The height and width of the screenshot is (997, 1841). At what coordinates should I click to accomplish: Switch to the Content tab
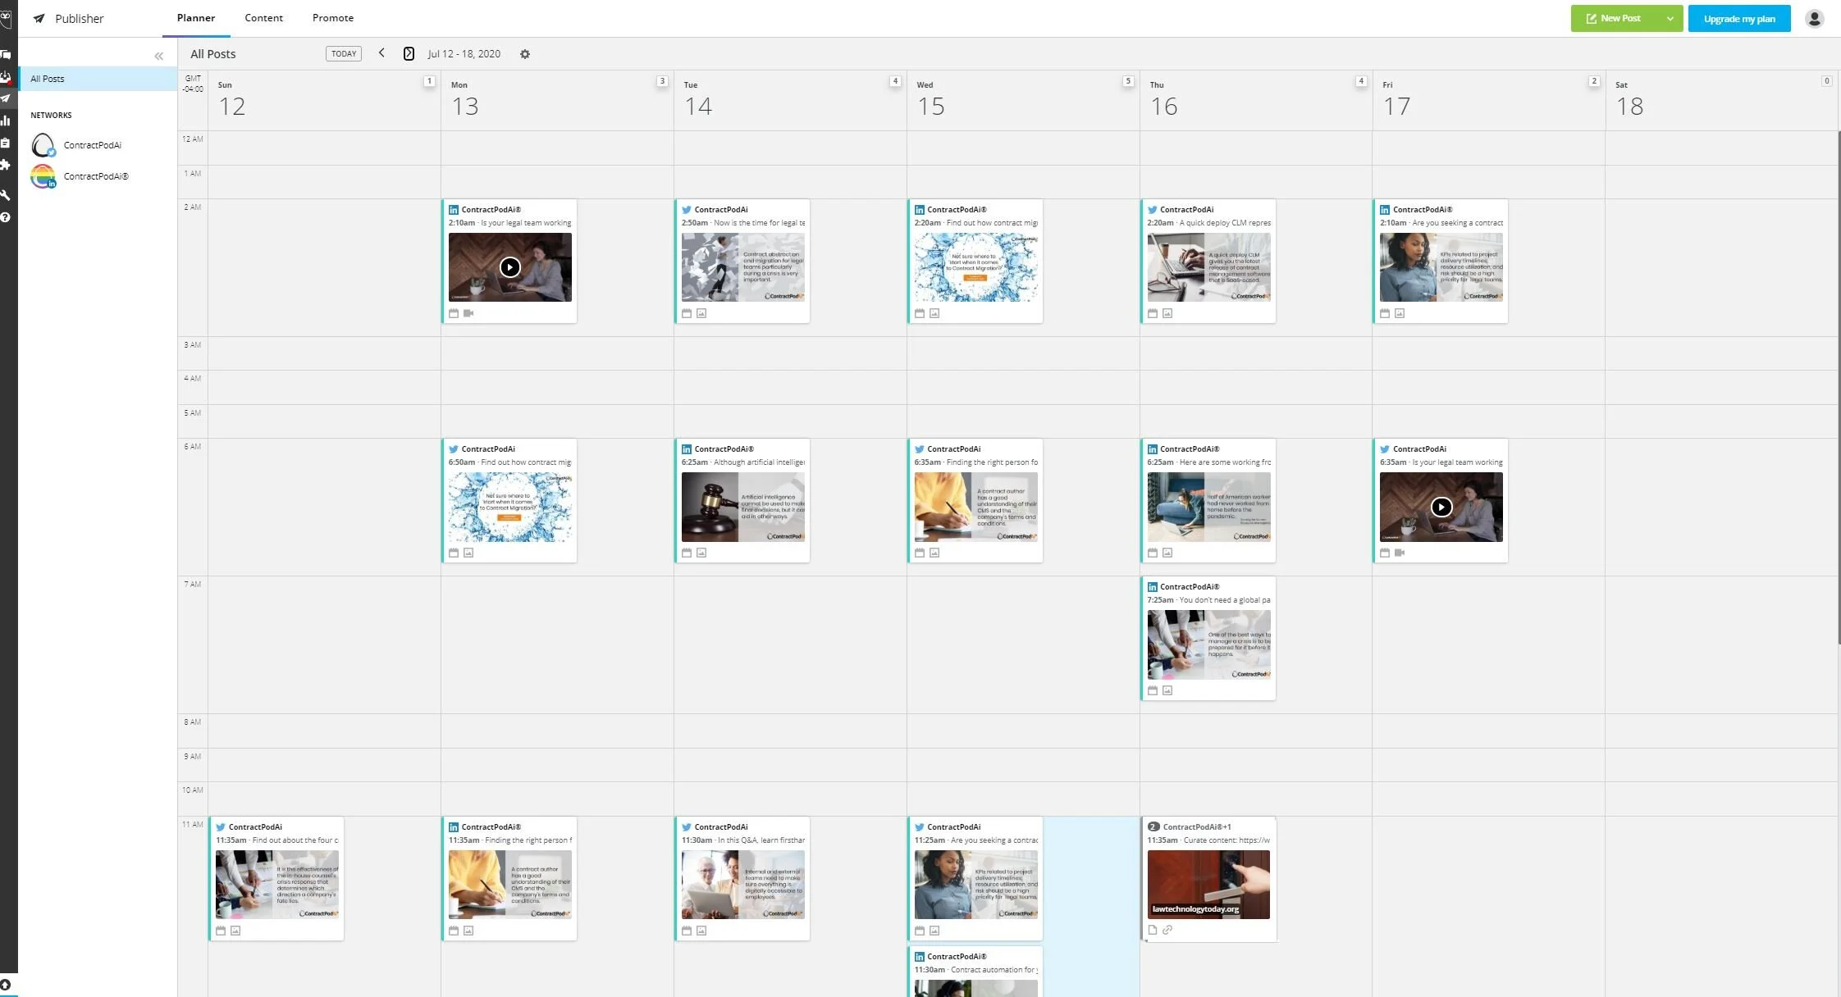[263, 18]
